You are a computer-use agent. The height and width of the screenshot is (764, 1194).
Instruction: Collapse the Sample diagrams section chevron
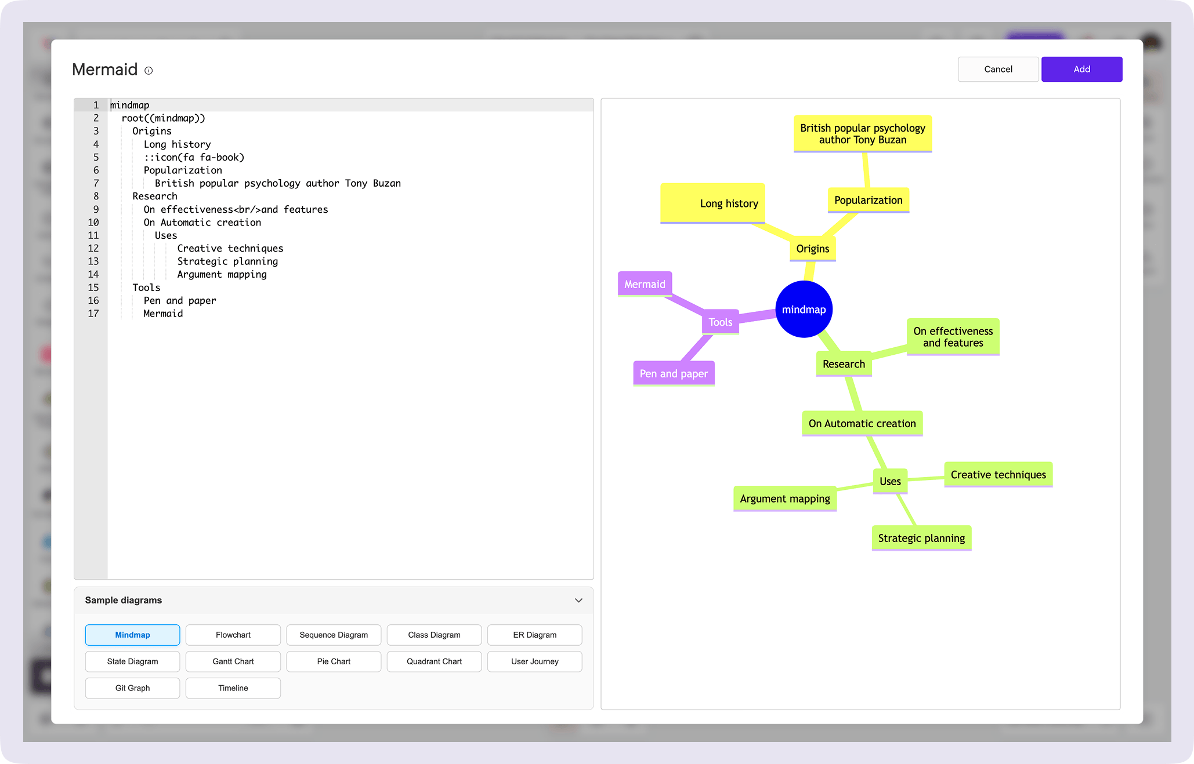point(578,601)
